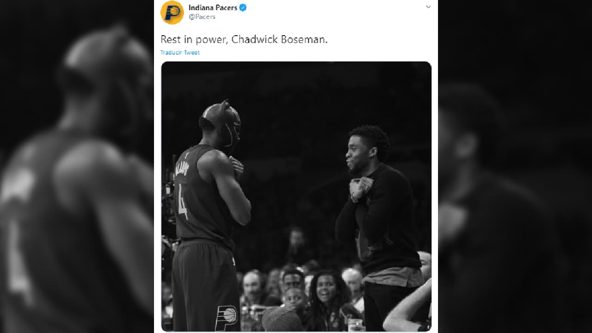
Task: Select the tweet text about Chadwick Boseman
Action: pos(244,39)
